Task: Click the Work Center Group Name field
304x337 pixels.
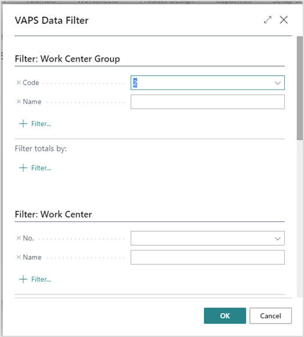Action: 208,102
